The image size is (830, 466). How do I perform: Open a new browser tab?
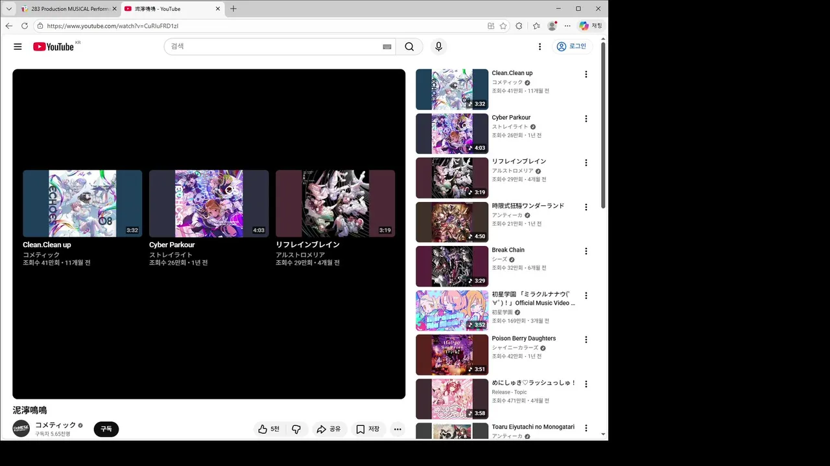tap(233, 8)
